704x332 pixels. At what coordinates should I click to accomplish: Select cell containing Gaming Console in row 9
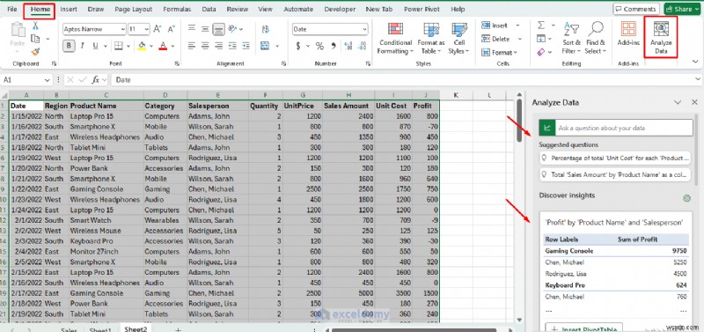pyautogui.click(x=106, y=189)
